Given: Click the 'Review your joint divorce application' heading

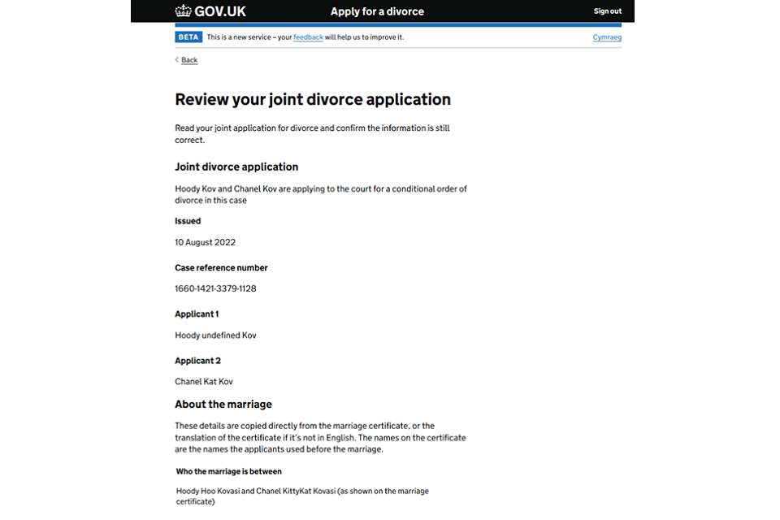Looking at the screenshot, I should click(x=313, y=99).
